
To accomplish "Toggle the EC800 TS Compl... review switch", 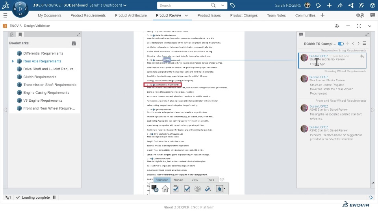I will [x=341, y=44].
